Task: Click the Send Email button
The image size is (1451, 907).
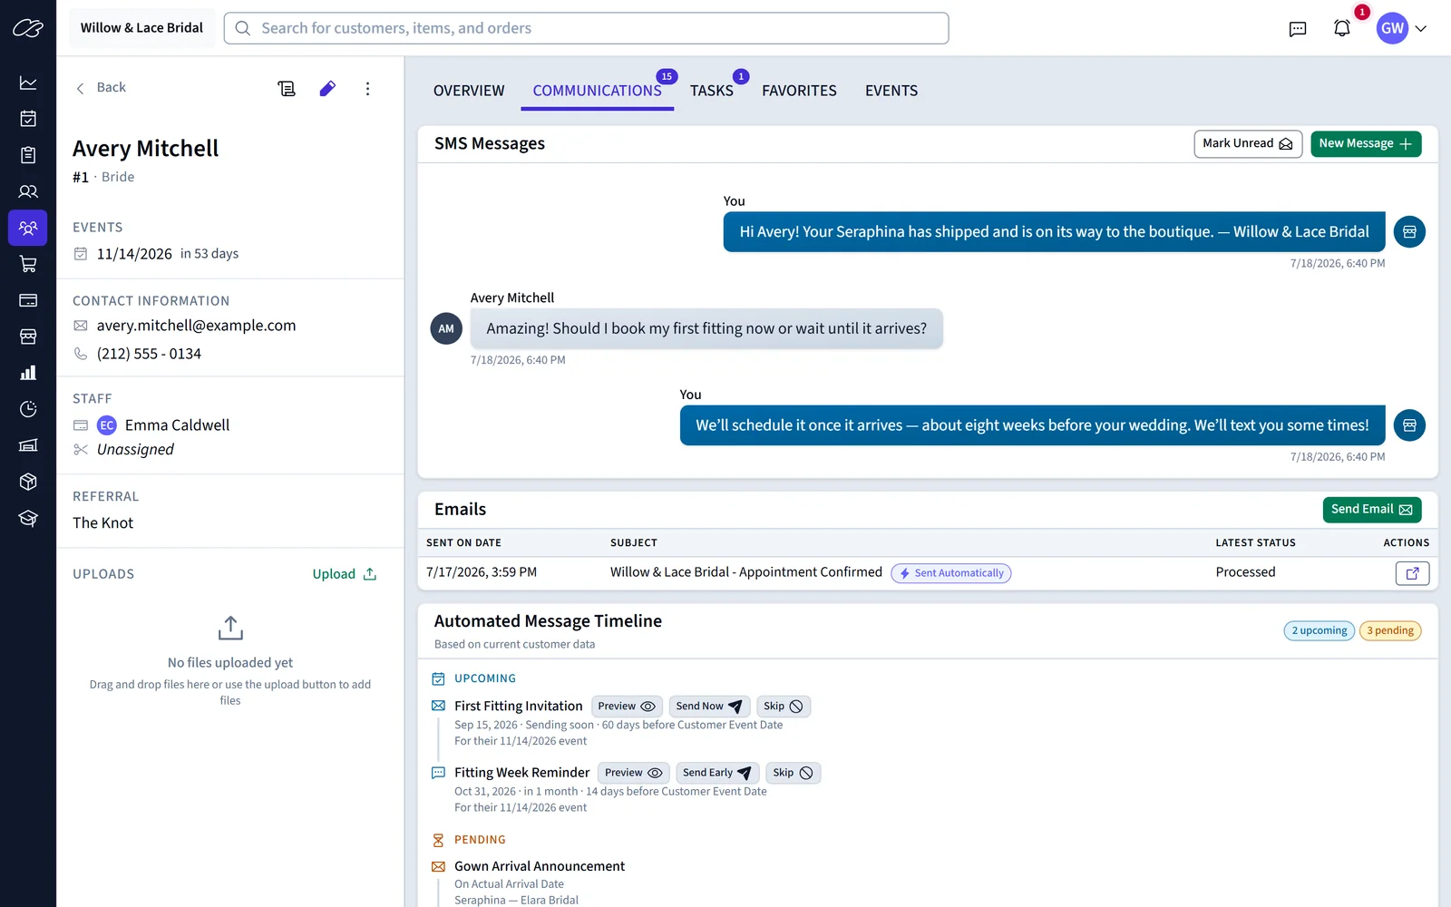Action: [1372, 510]
